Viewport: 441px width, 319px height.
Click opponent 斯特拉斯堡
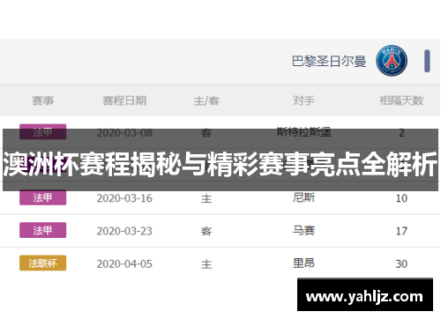[x=303, y=132]
